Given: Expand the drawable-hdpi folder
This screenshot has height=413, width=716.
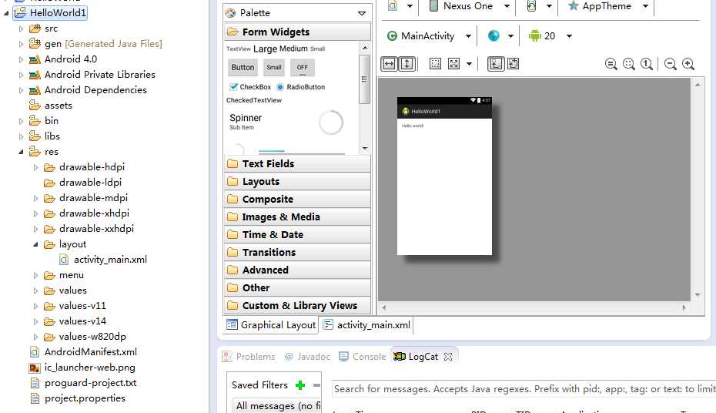Looking at the screenshot, I should pos(35,167).
